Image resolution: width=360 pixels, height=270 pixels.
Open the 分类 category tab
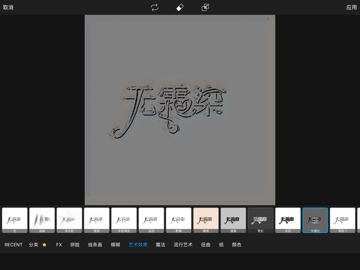pos(33,245)
